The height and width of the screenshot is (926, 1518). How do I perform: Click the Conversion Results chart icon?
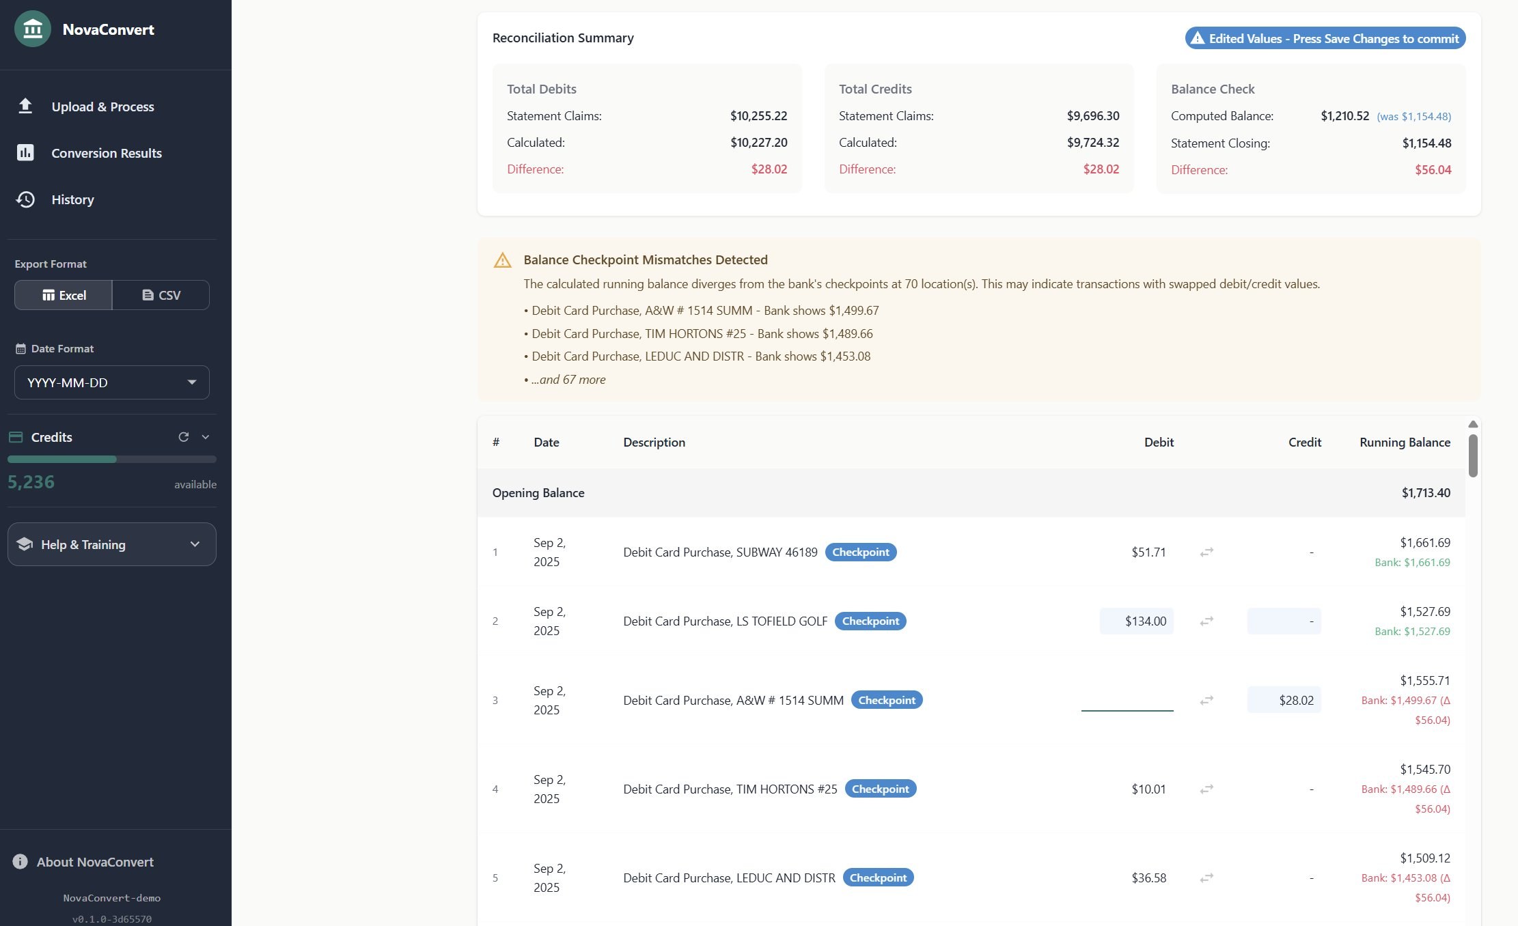pos(25,152)
